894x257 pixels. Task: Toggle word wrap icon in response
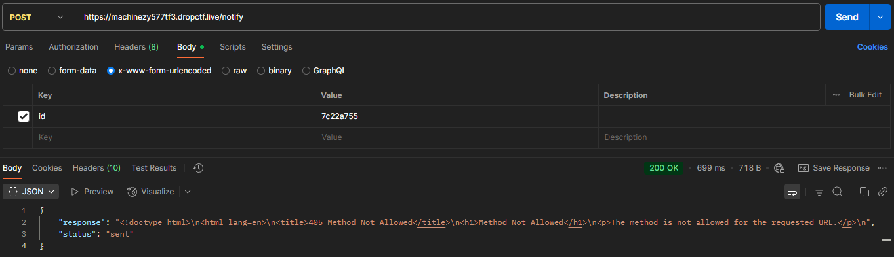[792, 192]
